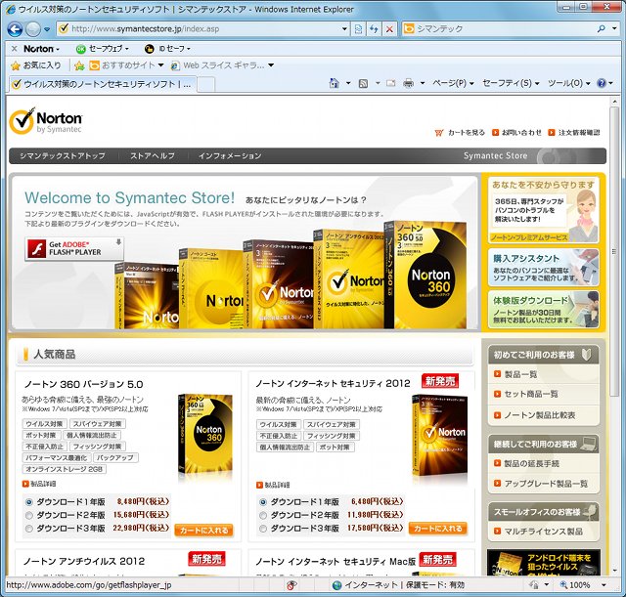Click the scrollbar down arrow

point(613,571)
